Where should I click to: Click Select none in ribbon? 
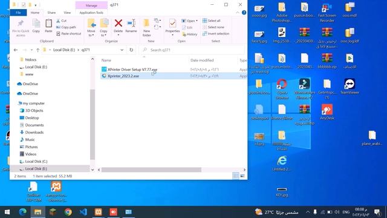[213, 27]
